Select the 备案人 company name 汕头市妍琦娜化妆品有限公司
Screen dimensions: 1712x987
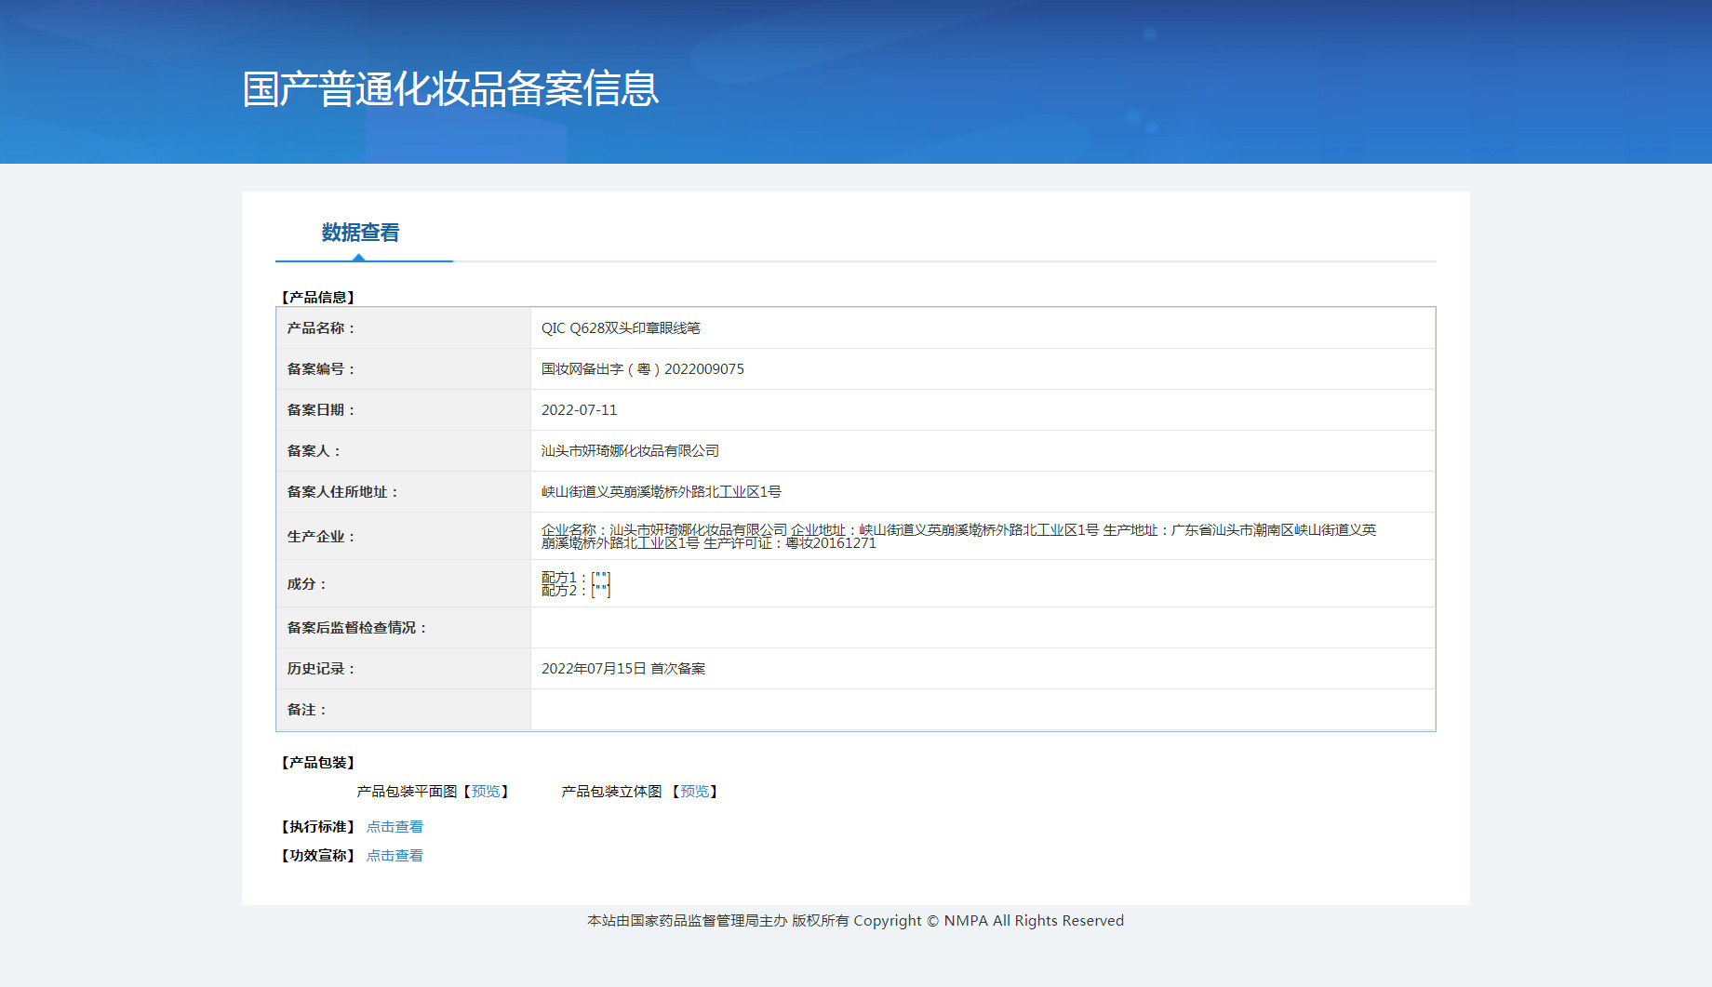[x=630, y=451]
